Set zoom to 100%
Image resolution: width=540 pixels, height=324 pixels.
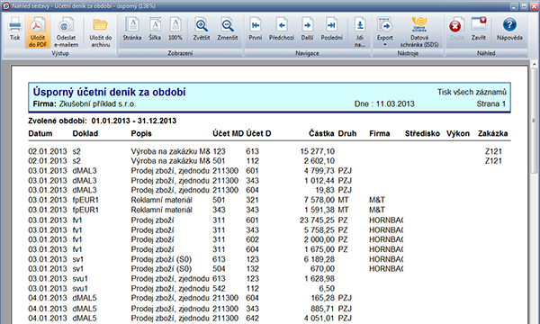point(175,29)
